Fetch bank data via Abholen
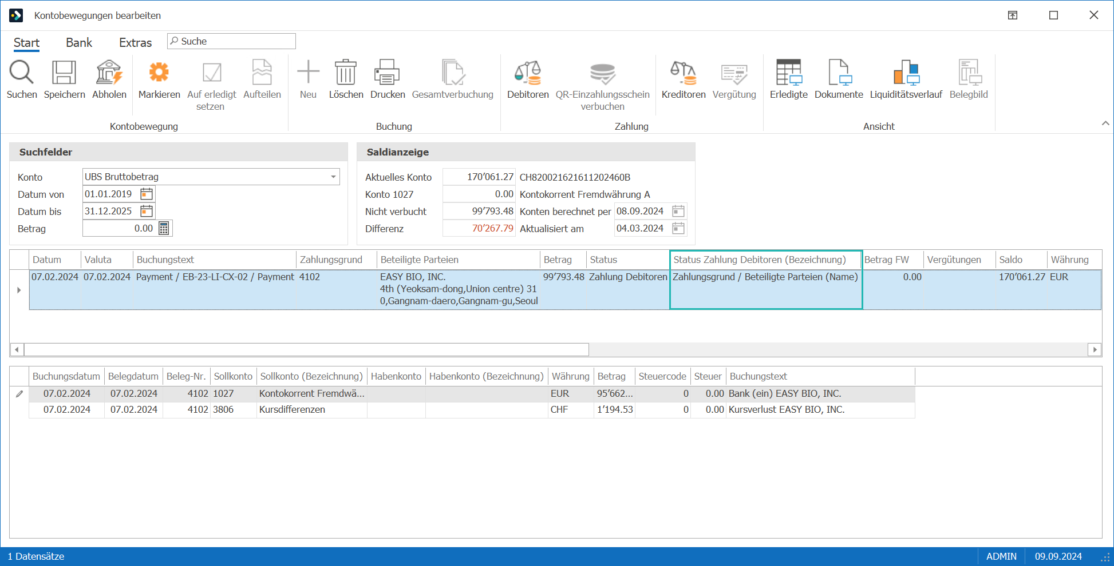This screenshot has width=1114, height=566. [x=109, y=73]
